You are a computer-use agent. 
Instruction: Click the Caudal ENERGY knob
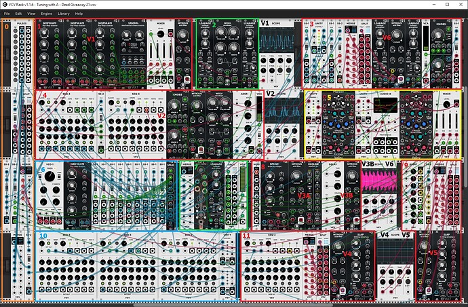140,35
